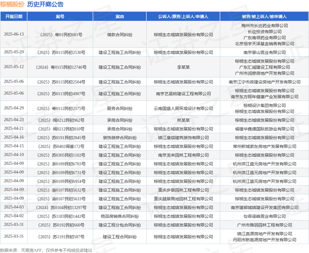
Task: Click date cell 2025-04-10
Action: pos(14,155)
